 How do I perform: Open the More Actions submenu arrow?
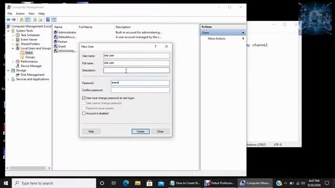click(x=243, y=39)
